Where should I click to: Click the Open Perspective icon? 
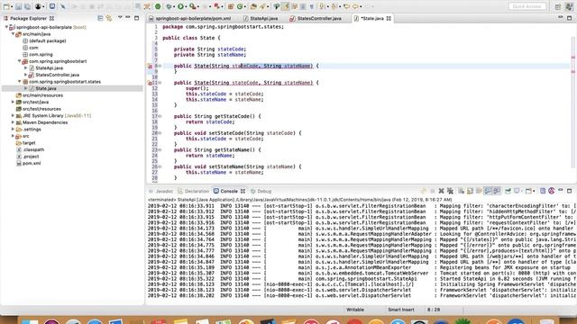point(557,6)
